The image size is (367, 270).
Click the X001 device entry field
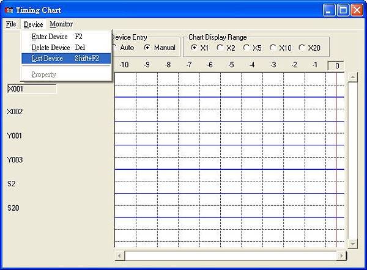click(x=32, y=89)
